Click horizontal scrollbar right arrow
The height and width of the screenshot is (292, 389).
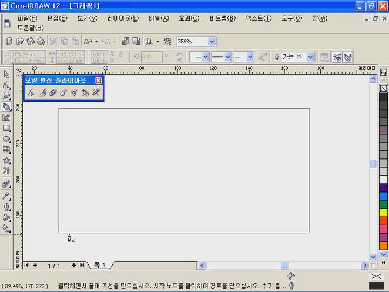[365, 266]
